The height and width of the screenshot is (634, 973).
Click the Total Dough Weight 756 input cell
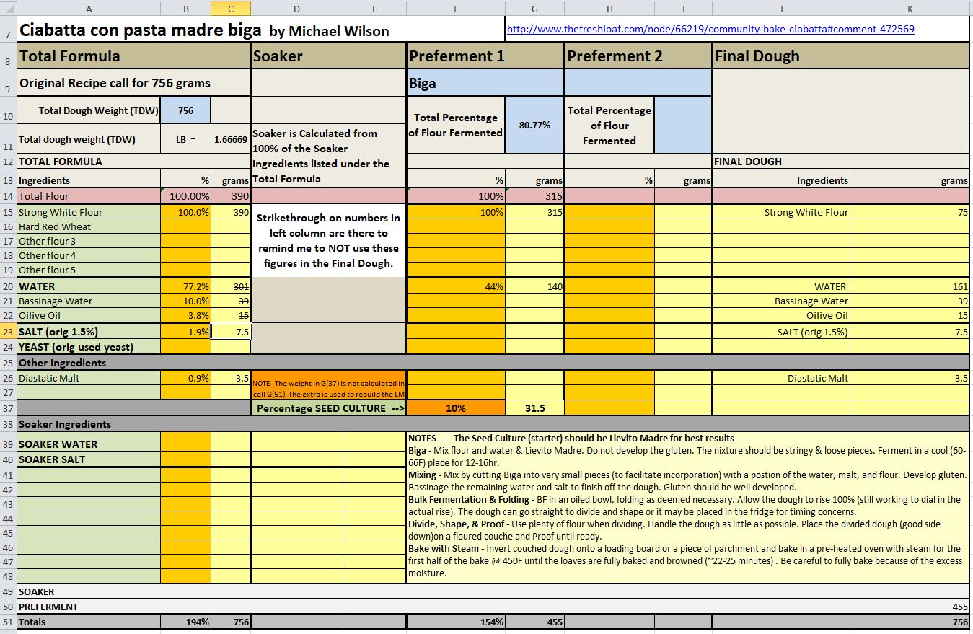(185, 111)
